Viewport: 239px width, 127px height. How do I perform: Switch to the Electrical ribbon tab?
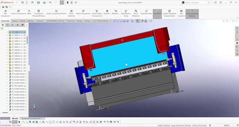[71, 21]
